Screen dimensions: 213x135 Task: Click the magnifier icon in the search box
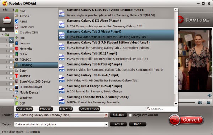pyautogui.click(x=148, y=109)
